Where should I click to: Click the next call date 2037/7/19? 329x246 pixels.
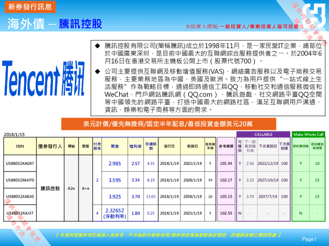268,196
